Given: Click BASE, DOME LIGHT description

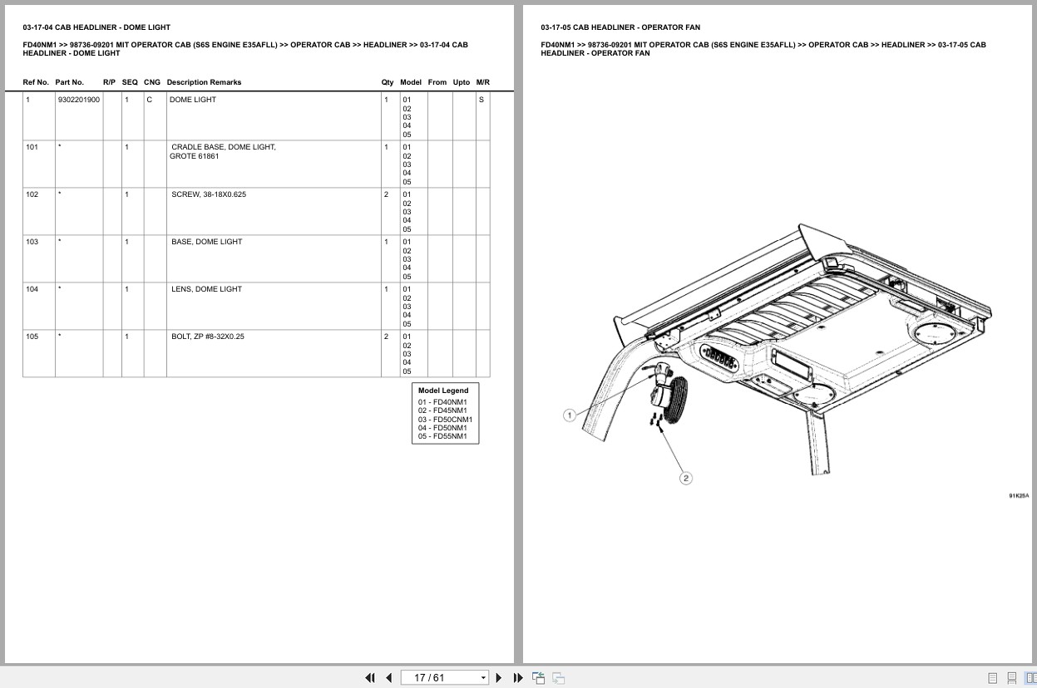Looking at the screenshot, I should click(x=207, y=242).
